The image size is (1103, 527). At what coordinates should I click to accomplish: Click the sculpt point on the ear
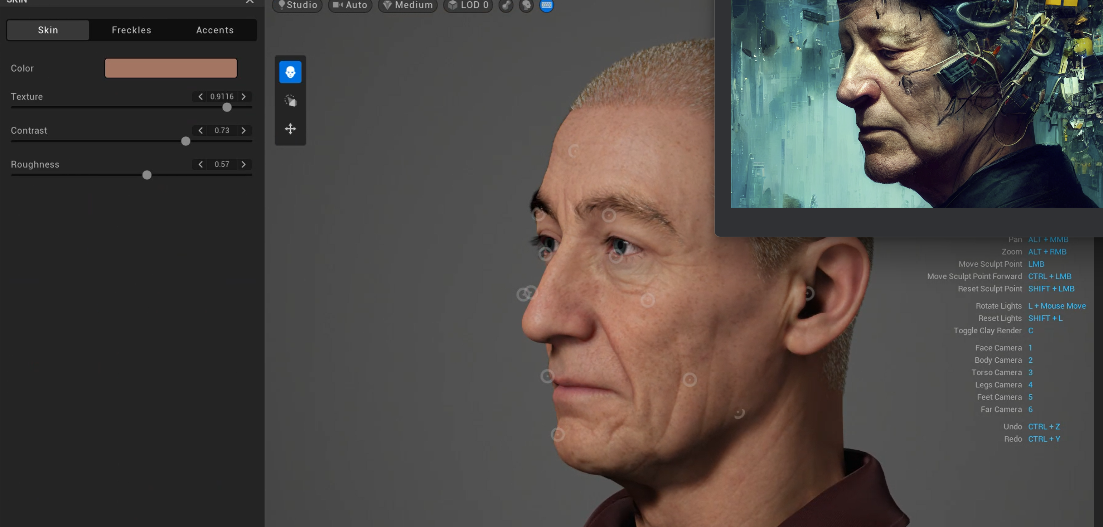click(808, 293)
